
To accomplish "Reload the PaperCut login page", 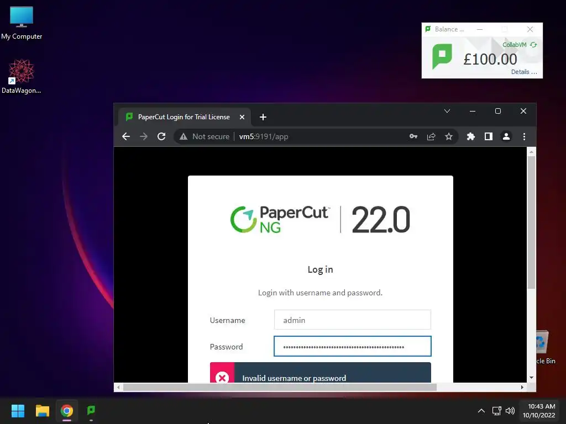I will click(161, 137).
